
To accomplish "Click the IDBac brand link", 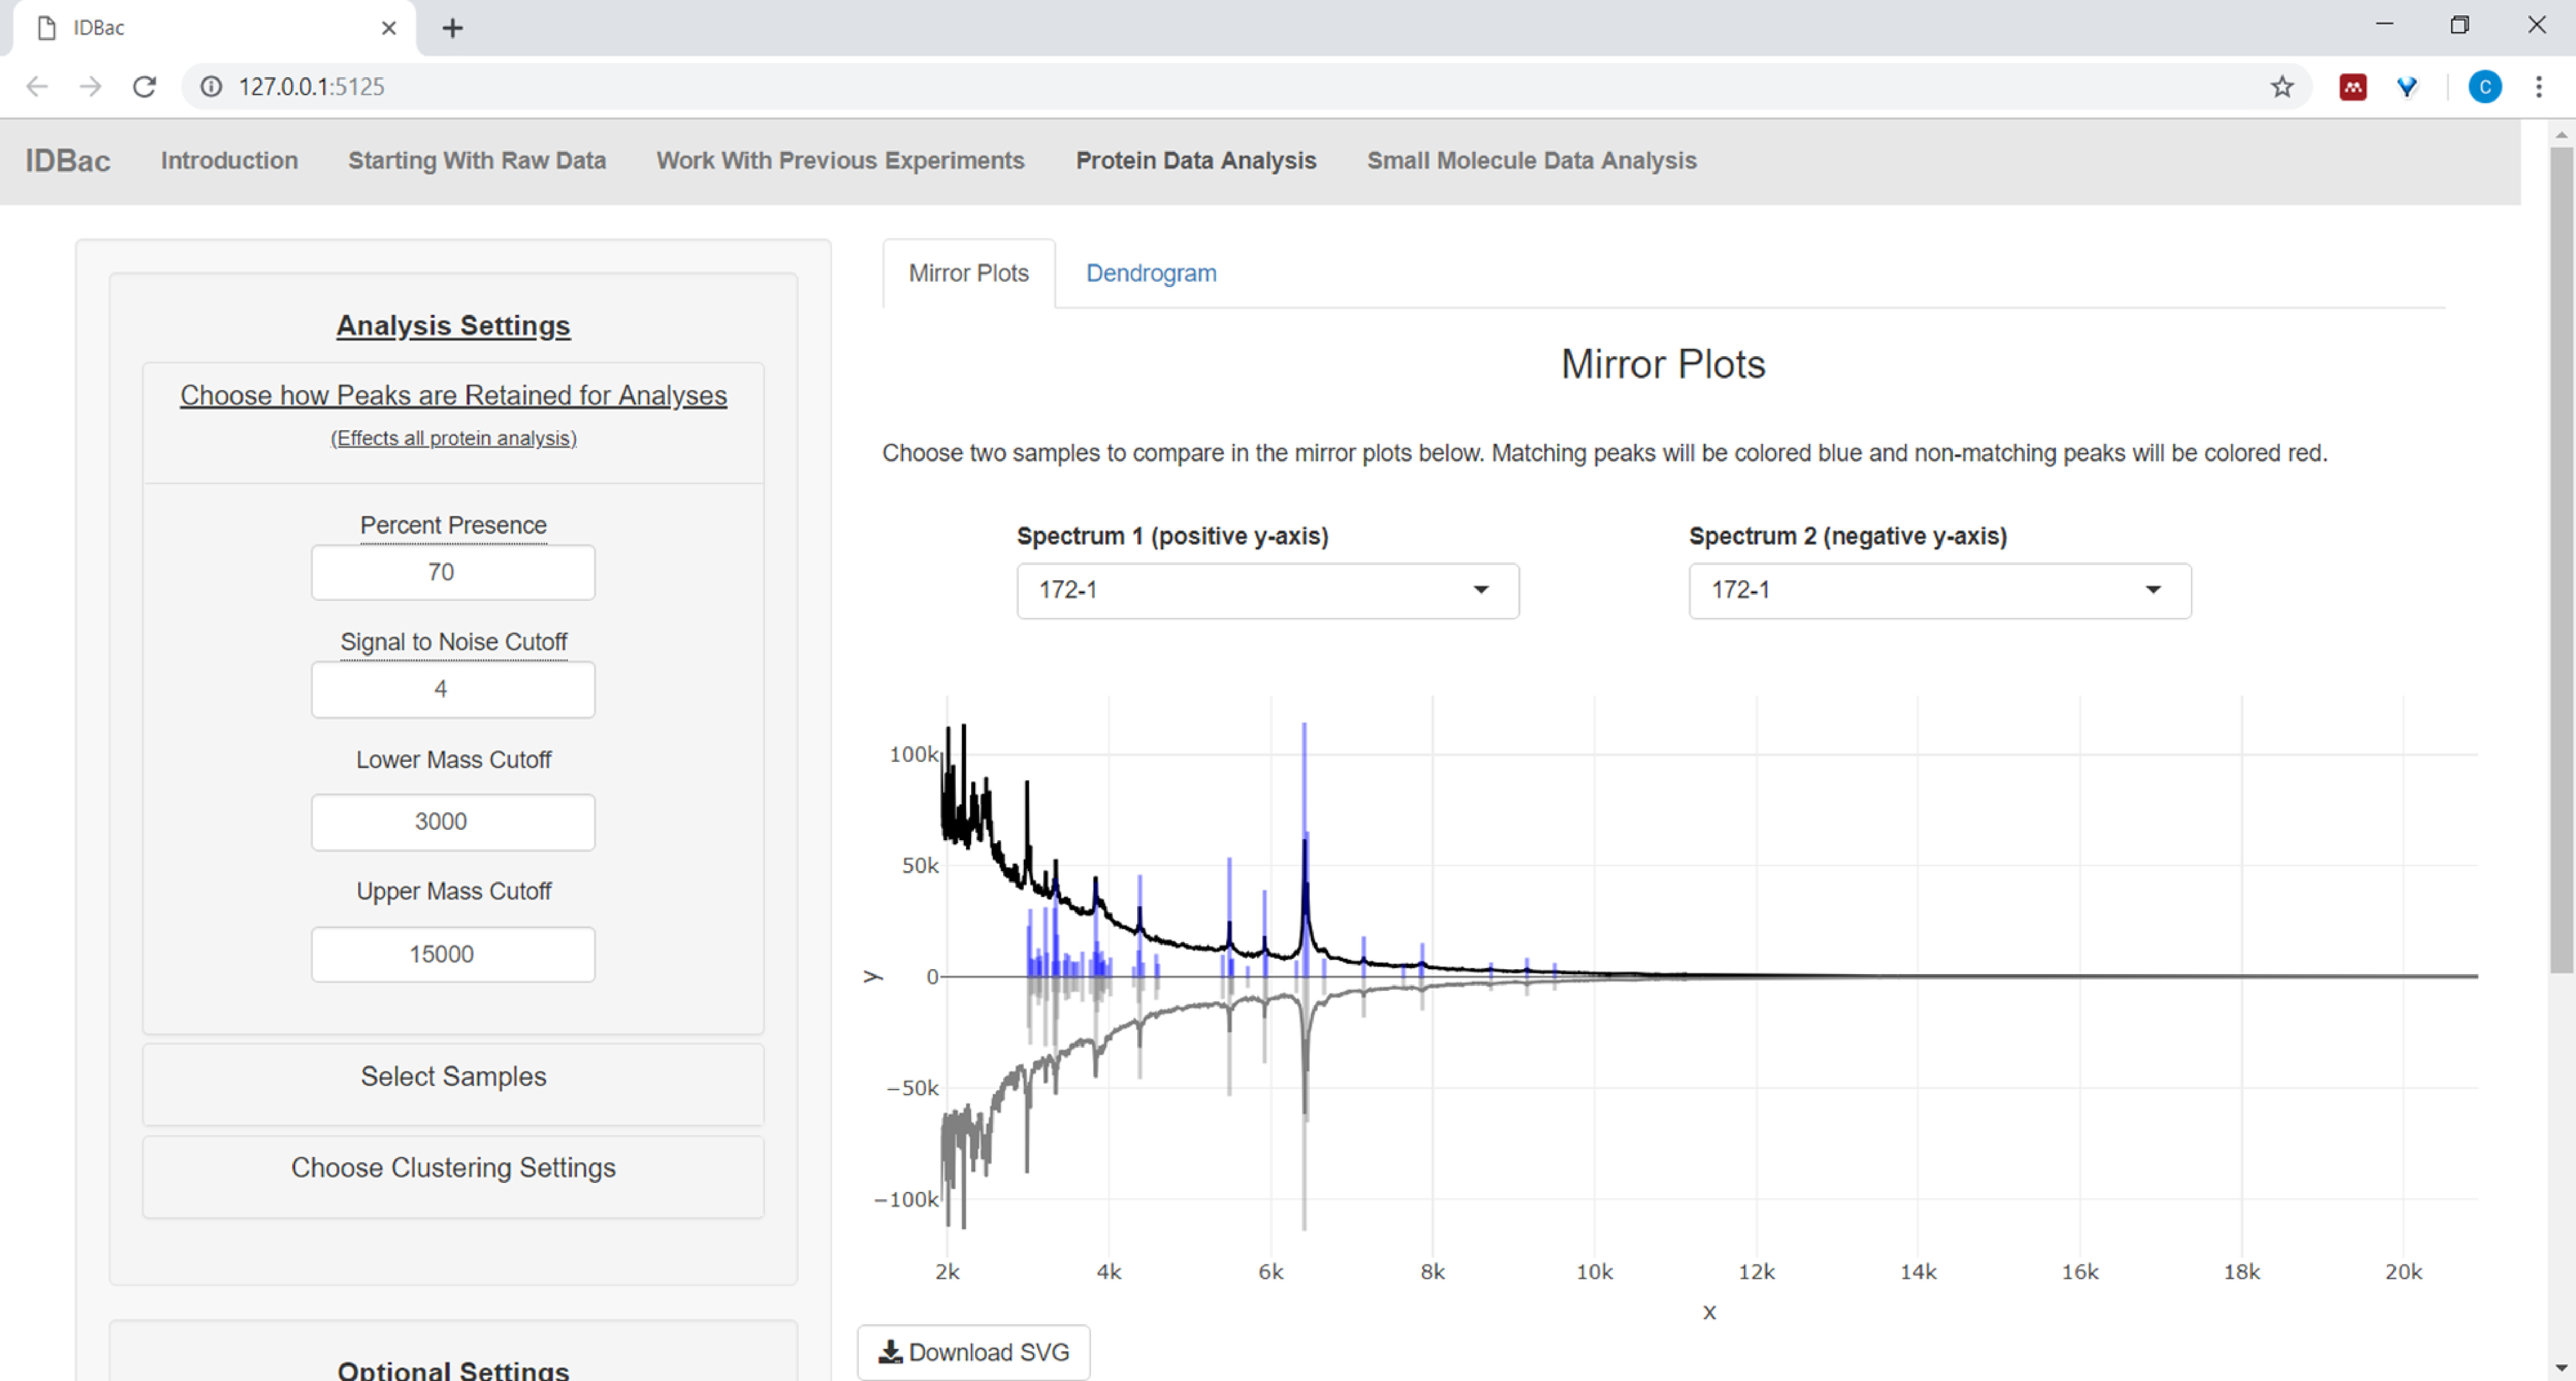I will point(67,161).
